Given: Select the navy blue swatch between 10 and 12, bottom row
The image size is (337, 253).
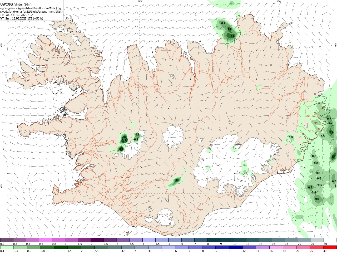Looking at the screenshot, I should 236,247.
